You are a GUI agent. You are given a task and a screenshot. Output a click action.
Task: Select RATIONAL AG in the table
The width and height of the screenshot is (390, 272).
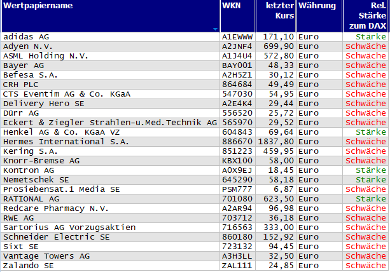click(31, 199)
